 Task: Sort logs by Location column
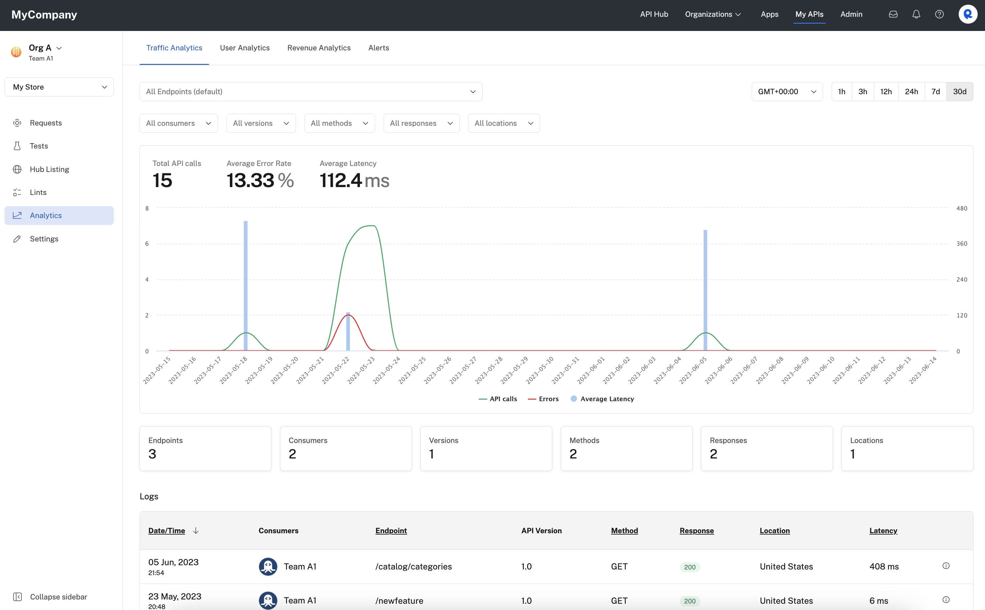(x=775, y=531)
